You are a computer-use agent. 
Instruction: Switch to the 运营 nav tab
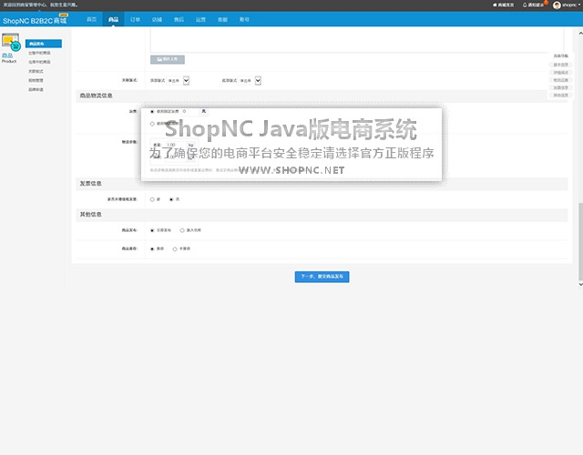pyautogui.click(x=200, y=19)
